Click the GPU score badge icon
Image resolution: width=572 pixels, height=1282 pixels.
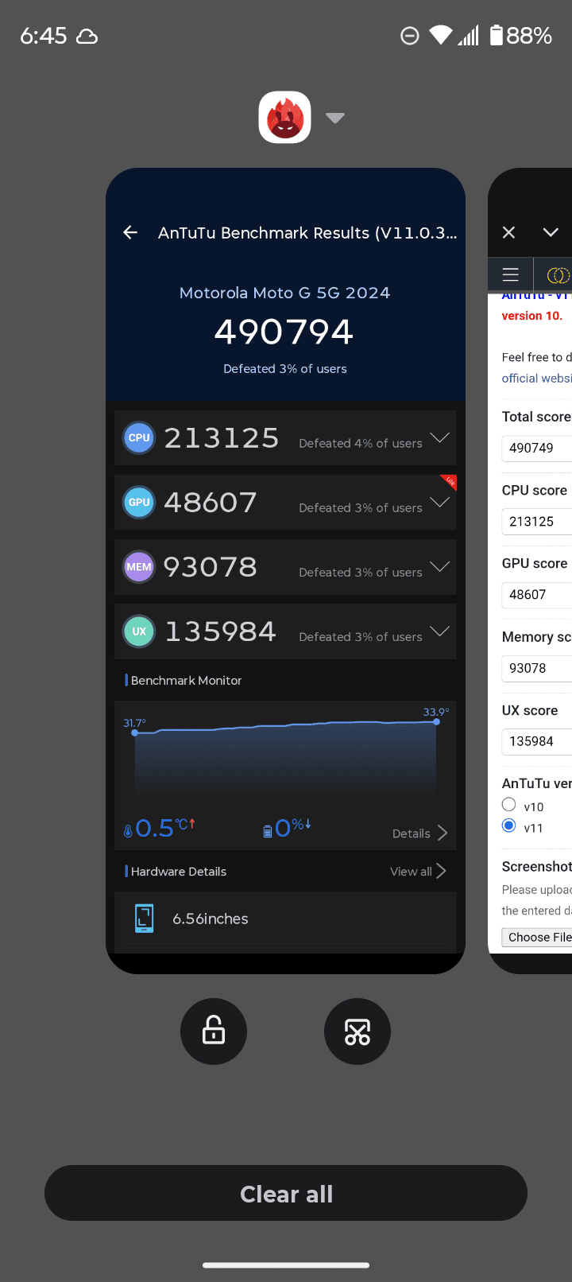pos(139,502)
